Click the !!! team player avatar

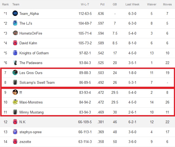[15, 92]
